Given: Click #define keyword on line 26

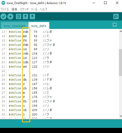Looking at the screenshot, I should (x=15, y=88).
